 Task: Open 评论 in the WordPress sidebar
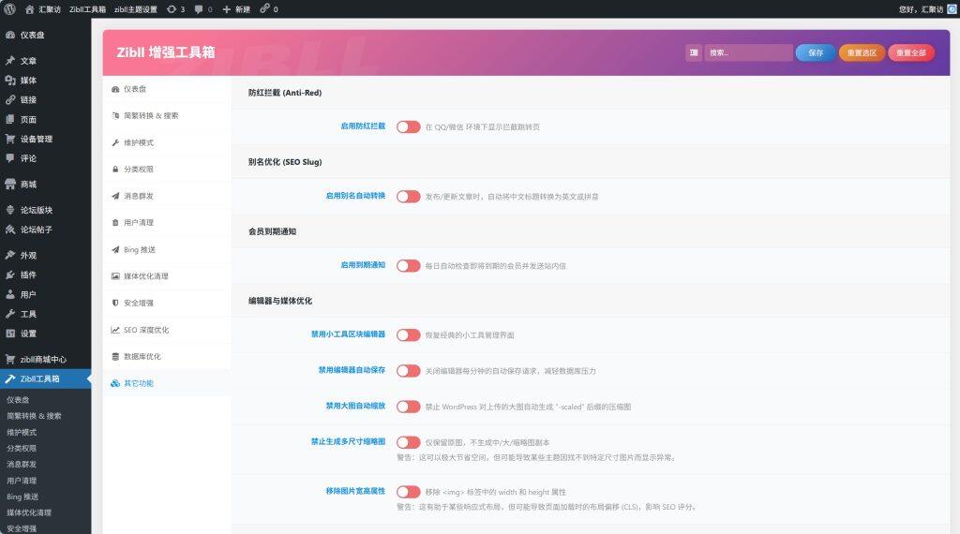pos(45,157)
